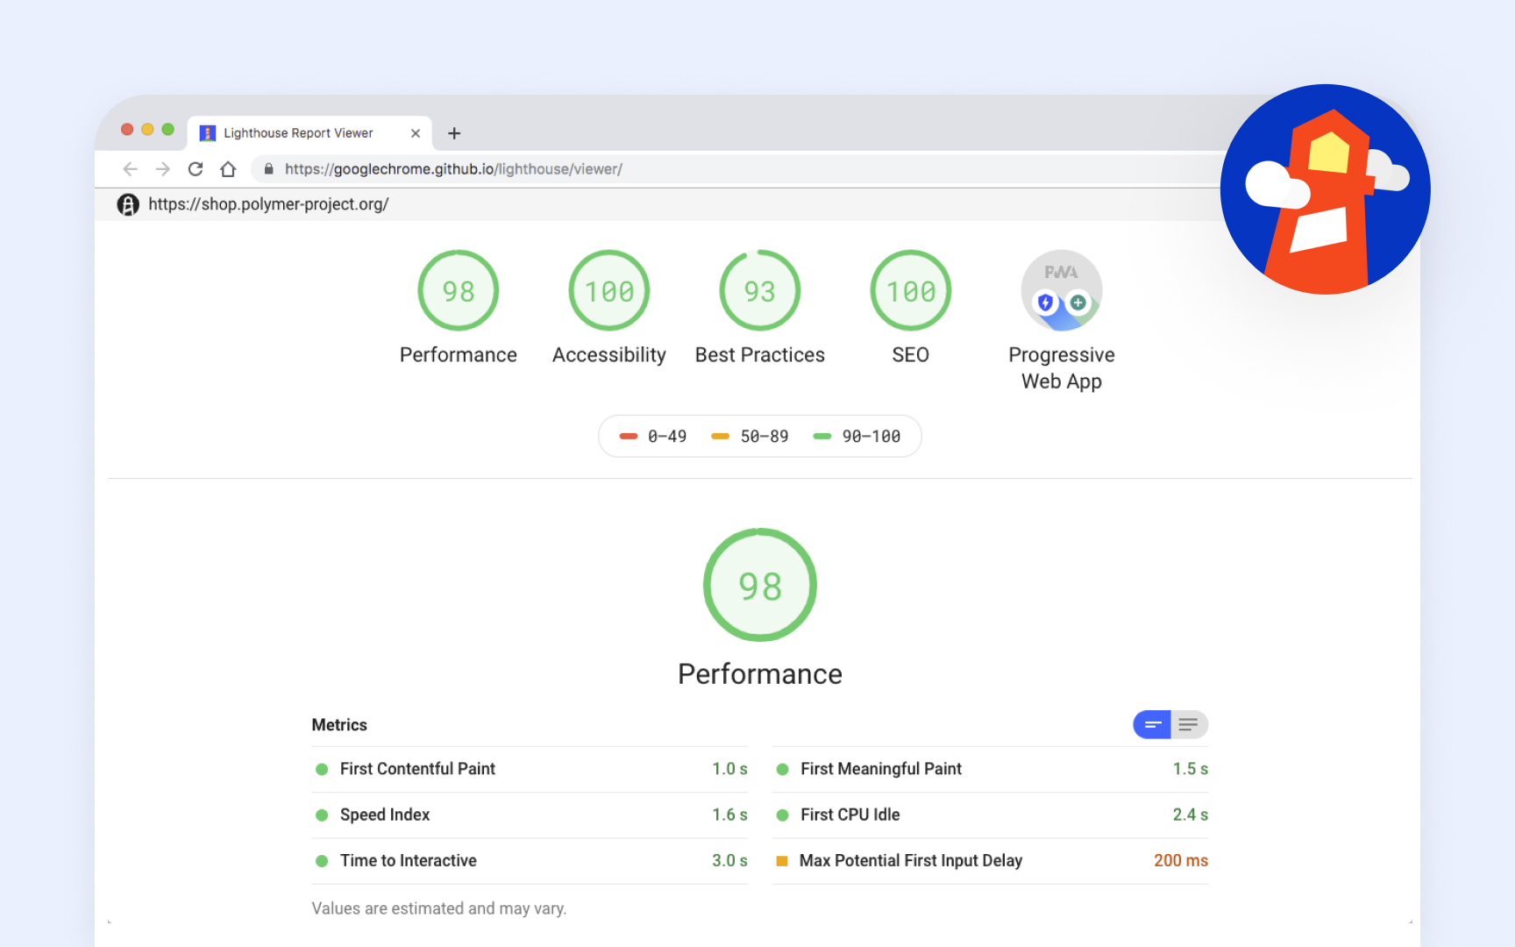Click the padlock icon in address bar

point(269,169)
